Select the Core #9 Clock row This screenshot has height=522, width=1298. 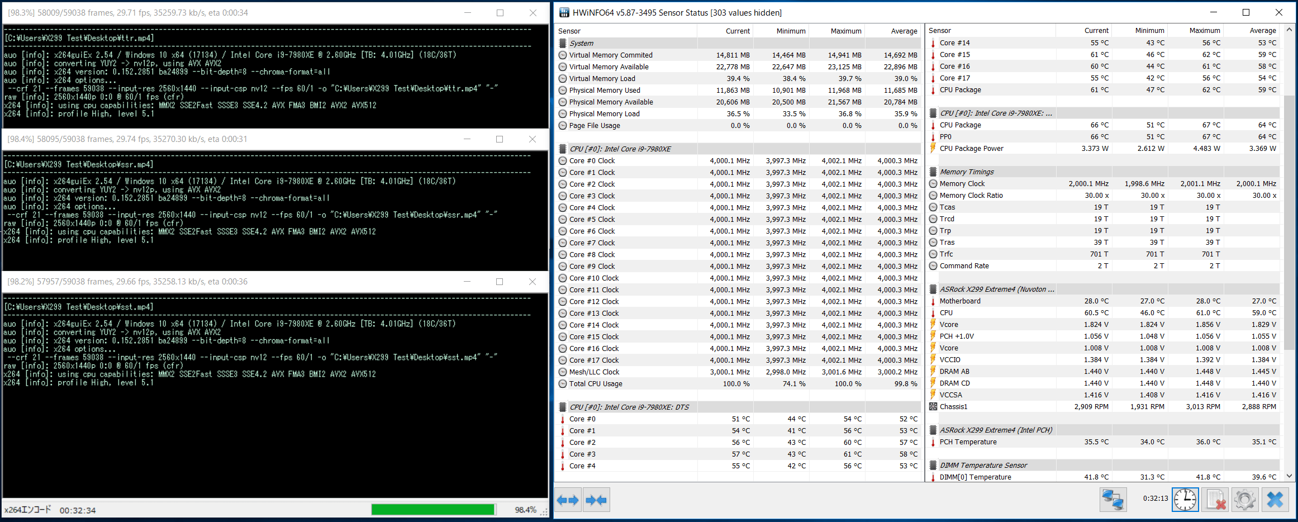(x=739, y=266)
